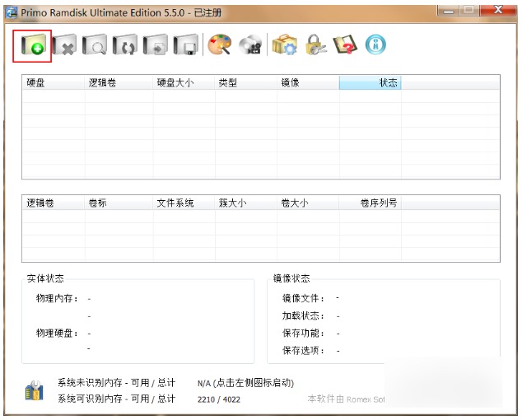Sort by 文件系统 column header
The width and height of the screenshot is (522, 420).
click(x=184, y=203)
